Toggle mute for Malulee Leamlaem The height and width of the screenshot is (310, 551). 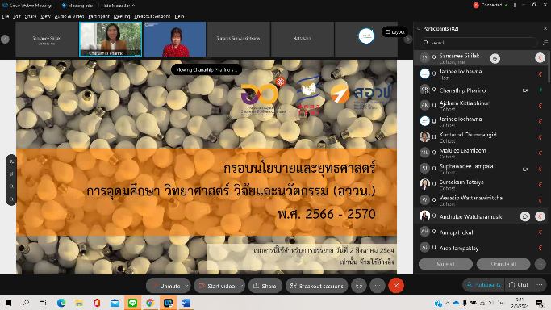(540, 153)
